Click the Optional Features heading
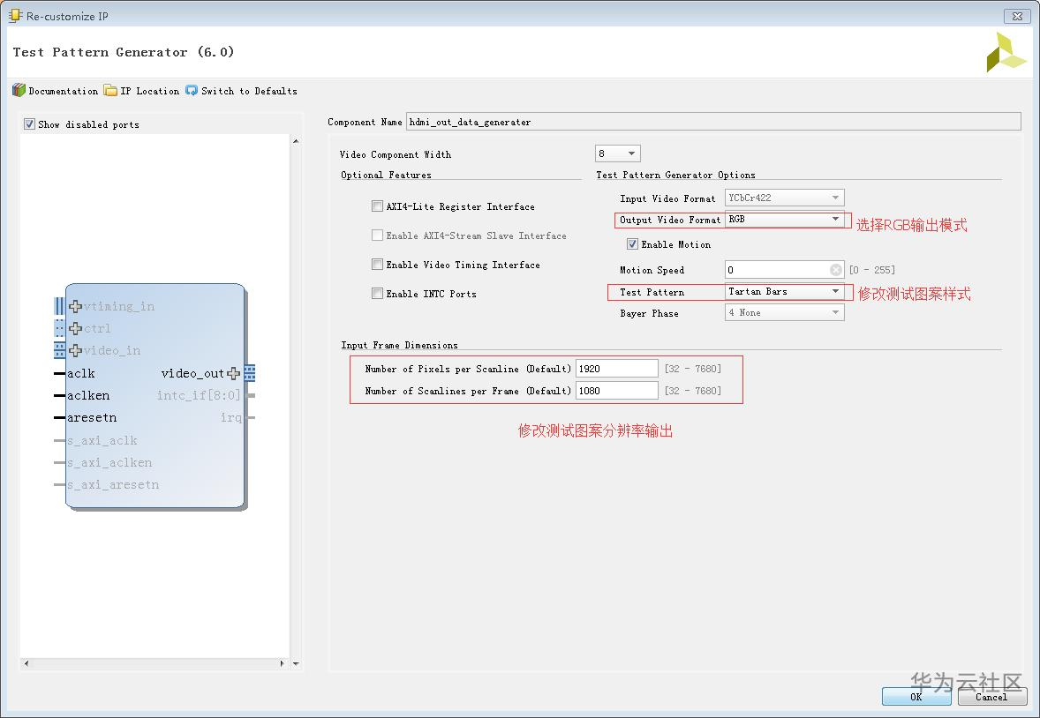1040x718 pixels. click(x=386, y=175)
